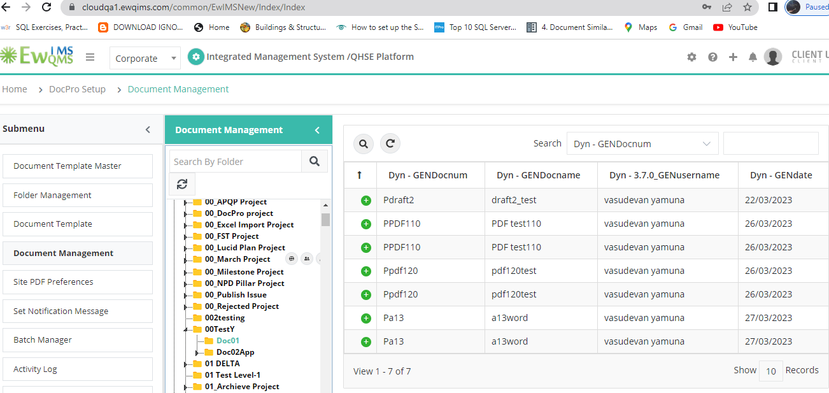Click the users icon beside 00_March Project

tap(307, 259)
